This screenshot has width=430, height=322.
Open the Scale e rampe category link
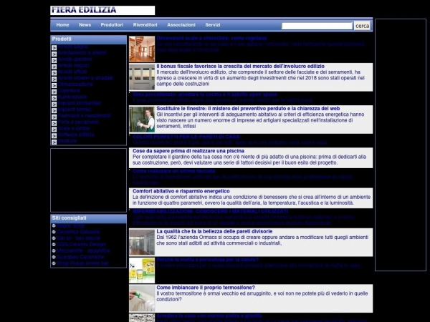[x=74, y=128]
